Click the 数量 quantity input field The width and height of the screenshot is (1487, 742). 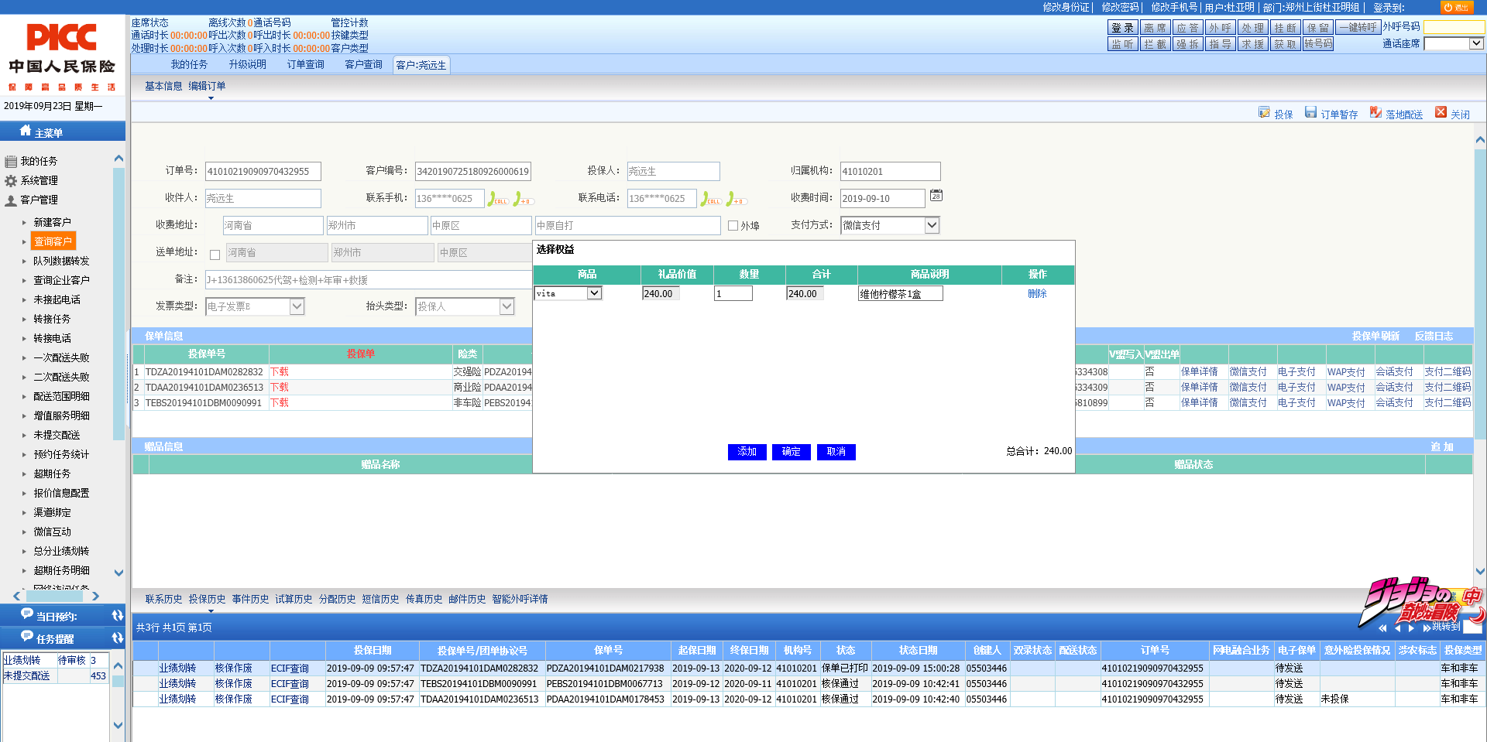[733, 294]
